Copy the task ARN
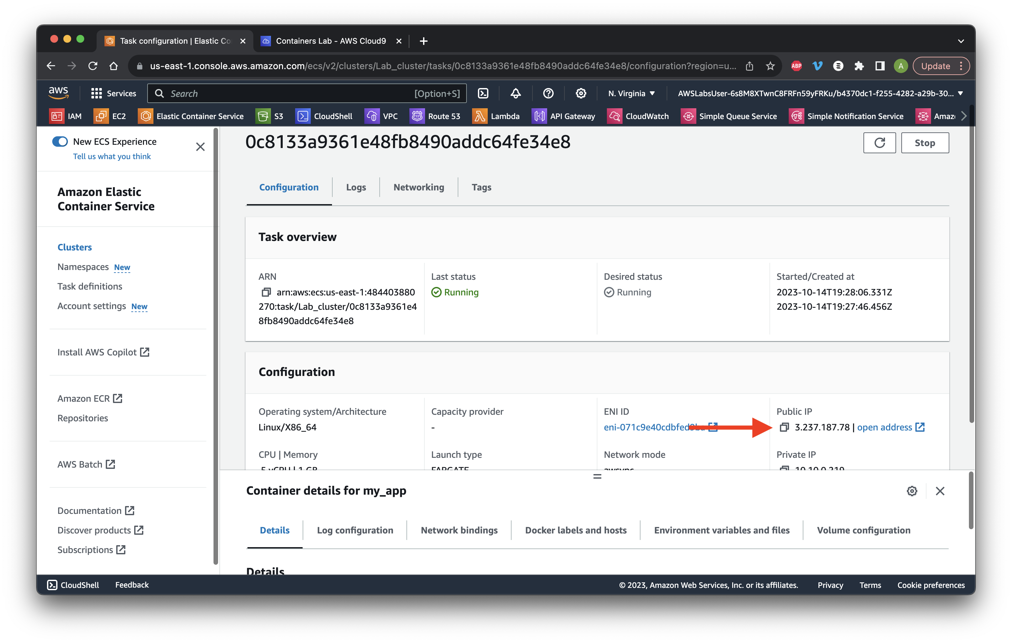Image resolution: width=1012 pixels, height=643 pixels. coord(266,292)
